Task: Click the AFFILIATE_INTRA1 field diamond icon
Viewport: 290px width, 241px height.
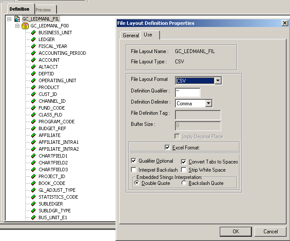Action: (33, 142)
